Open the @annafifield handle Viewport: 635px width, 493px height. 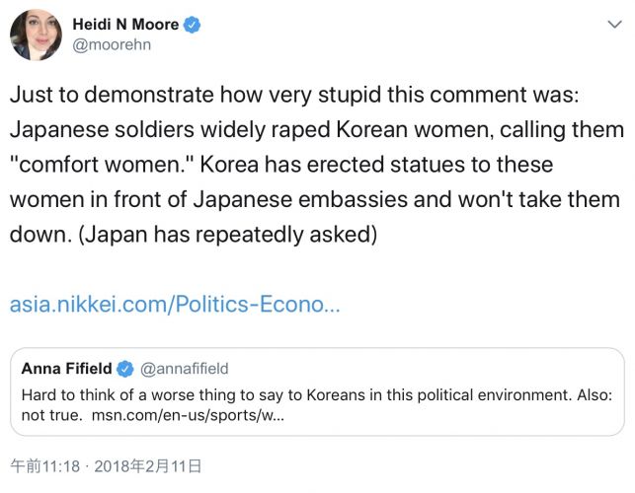pos(185,369)
